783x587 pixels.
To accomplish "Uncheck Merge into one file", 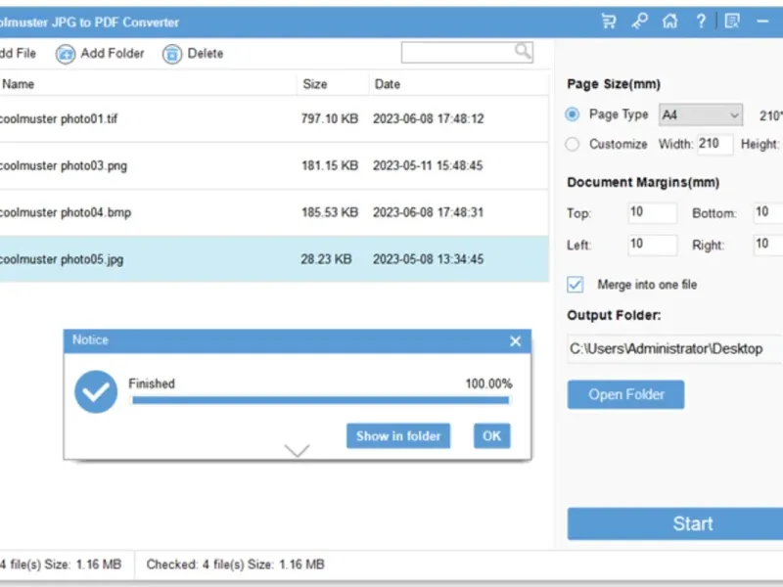I will pos(576,285).
